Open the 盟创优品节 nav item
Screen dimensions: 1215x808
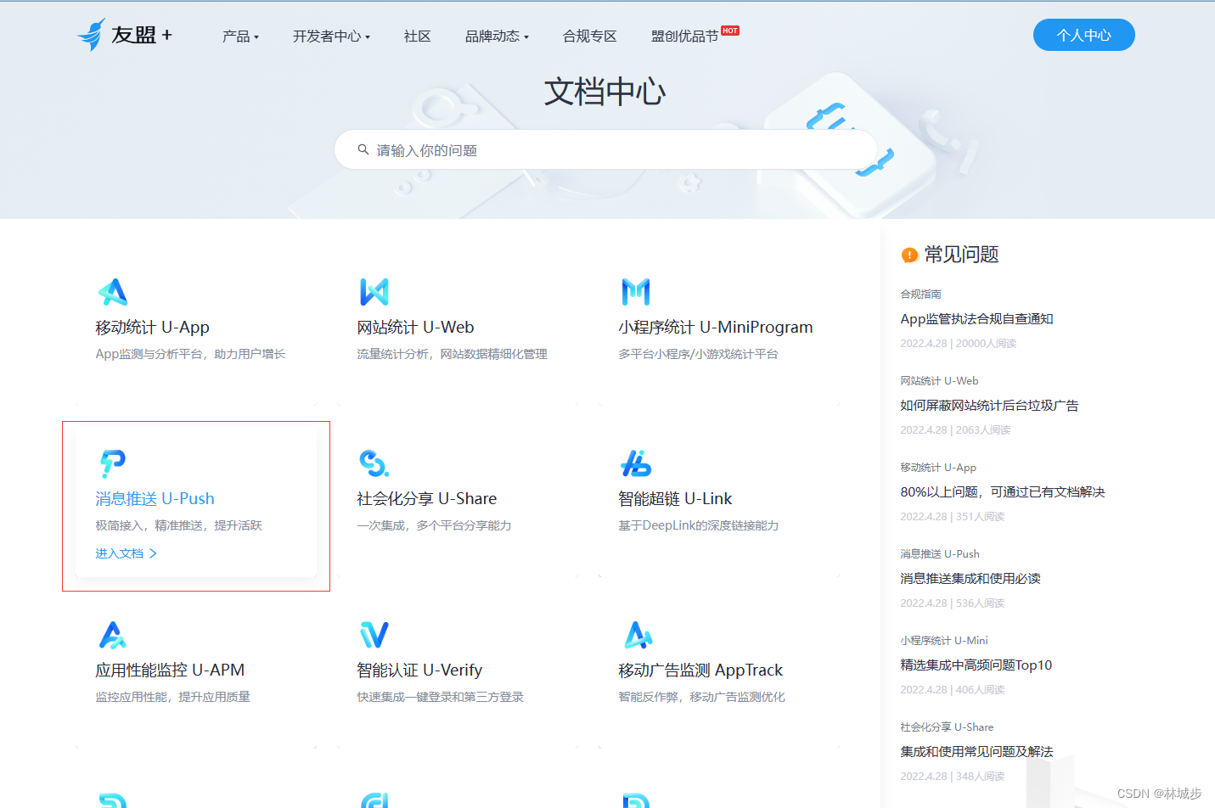click(684, 36)
